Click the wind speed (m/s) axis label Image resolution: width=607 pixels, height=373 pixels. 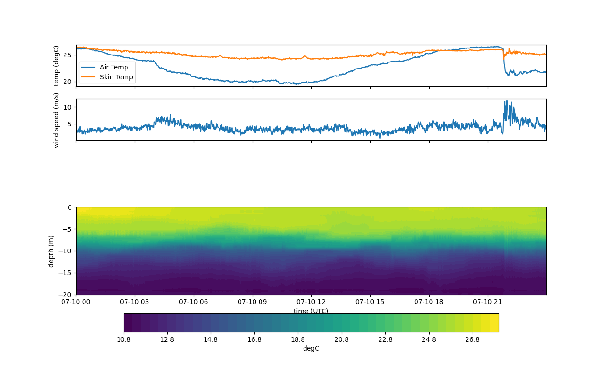56,120
